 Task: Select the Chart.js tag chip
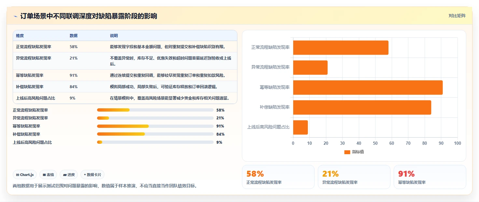click(25, 175)
